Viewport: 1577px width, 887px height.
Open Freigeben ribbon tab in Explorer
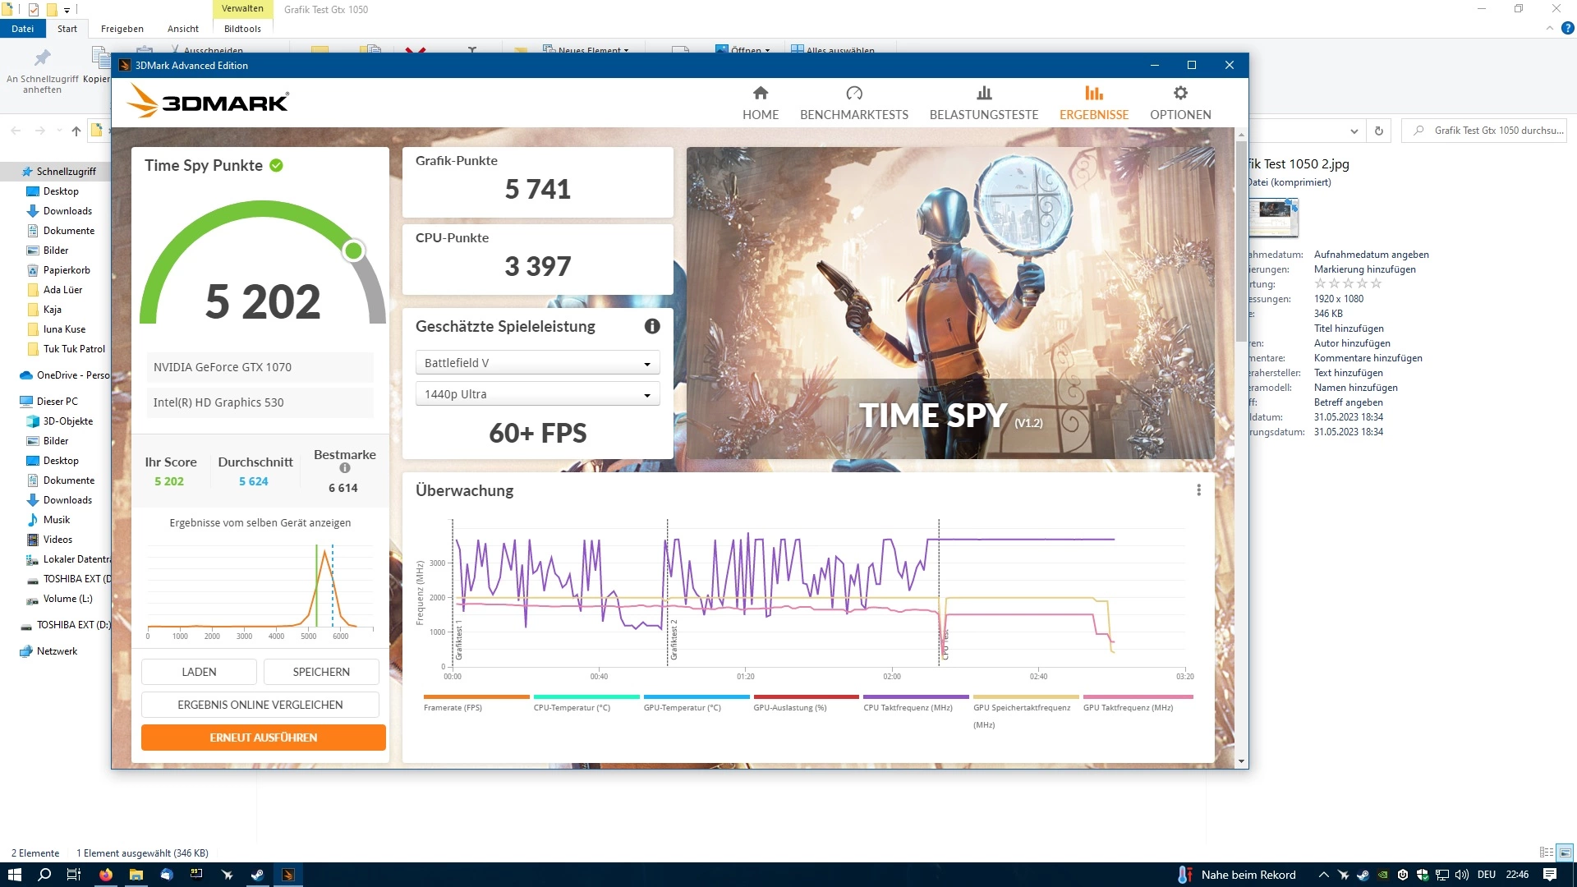click(x=122, y=29)
